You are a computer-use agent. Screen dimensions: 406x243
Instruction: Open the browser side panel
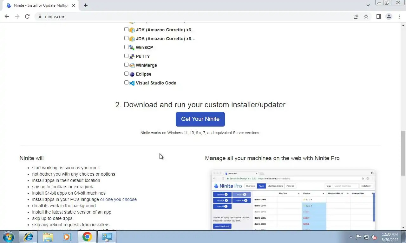point(378,16)
